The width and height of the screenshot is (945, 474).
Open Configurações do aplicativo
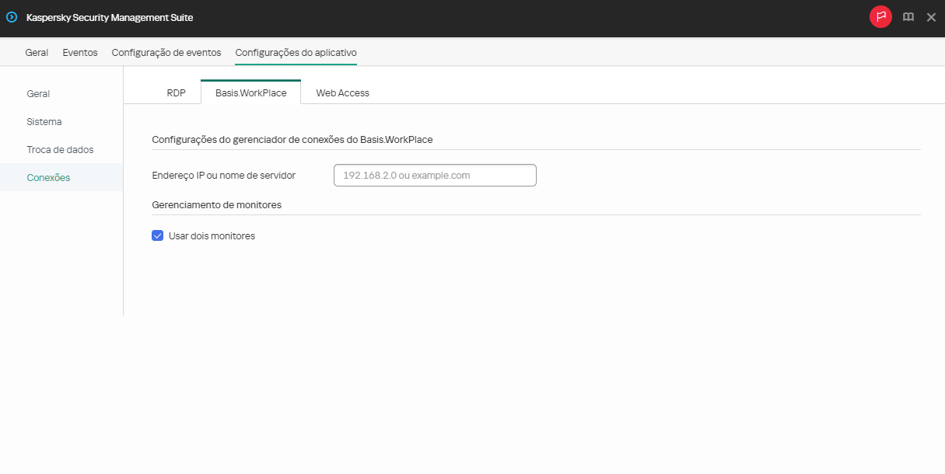(296, 52)
